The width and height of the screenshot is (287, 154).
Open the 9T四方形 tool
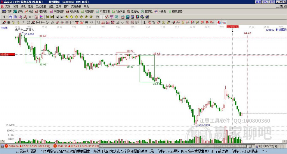click(103, 11)
